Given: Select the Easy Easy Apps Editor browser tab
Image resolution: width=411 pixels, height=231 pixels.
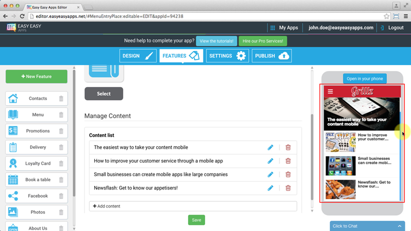Looking at the screenshot, I should (x=53, y=7).
